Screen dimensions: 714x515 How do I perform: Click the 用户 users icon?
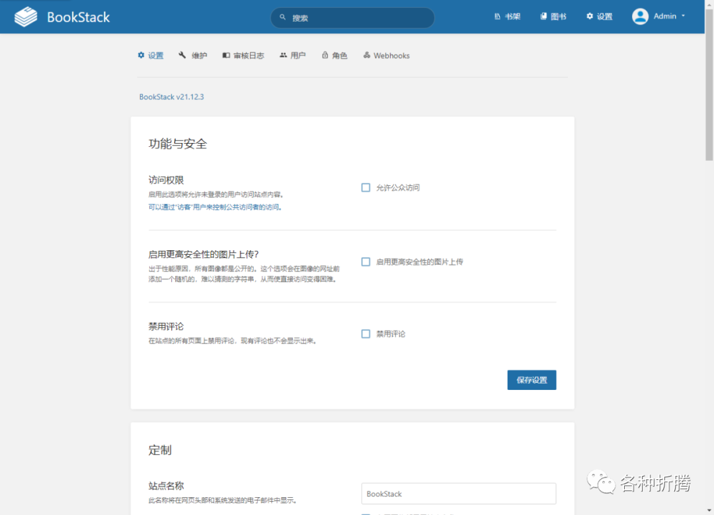tap(283, 55)
